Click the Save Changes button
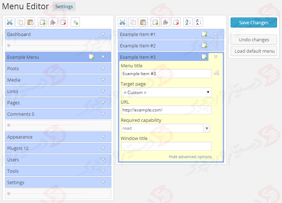 254,22
